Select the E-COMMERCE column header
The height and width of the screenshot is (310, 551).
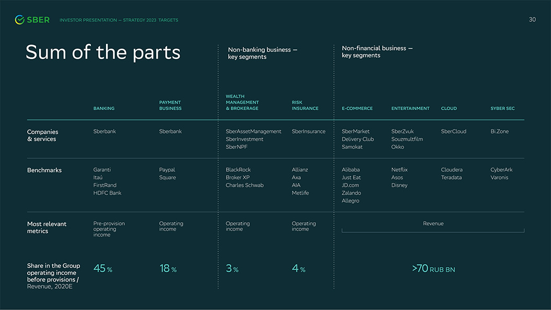coord(357,109)
